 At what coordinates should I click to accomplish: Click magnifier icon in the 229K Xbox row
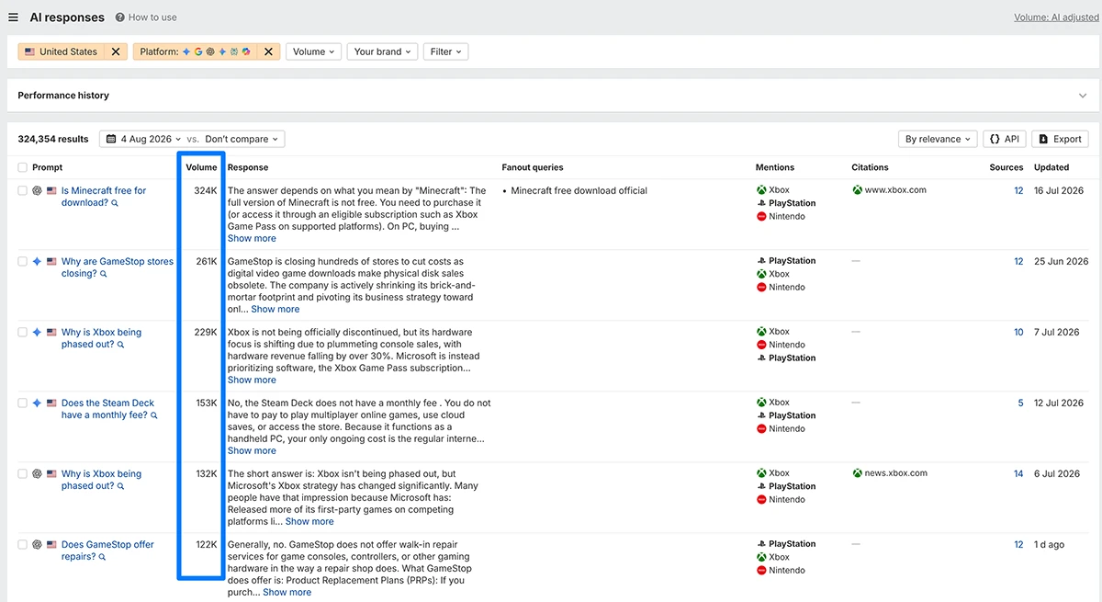(120, 345)
